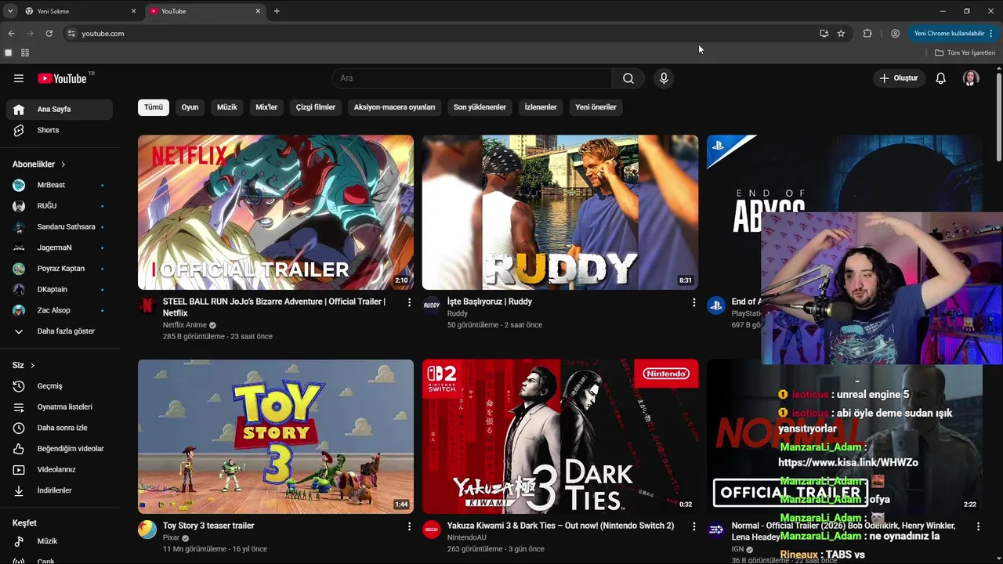Select the Yeni öneriler chip

(x=596, y=107)
